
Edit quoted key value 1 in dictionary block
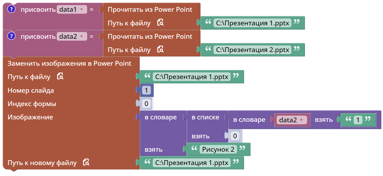(358, 120)
